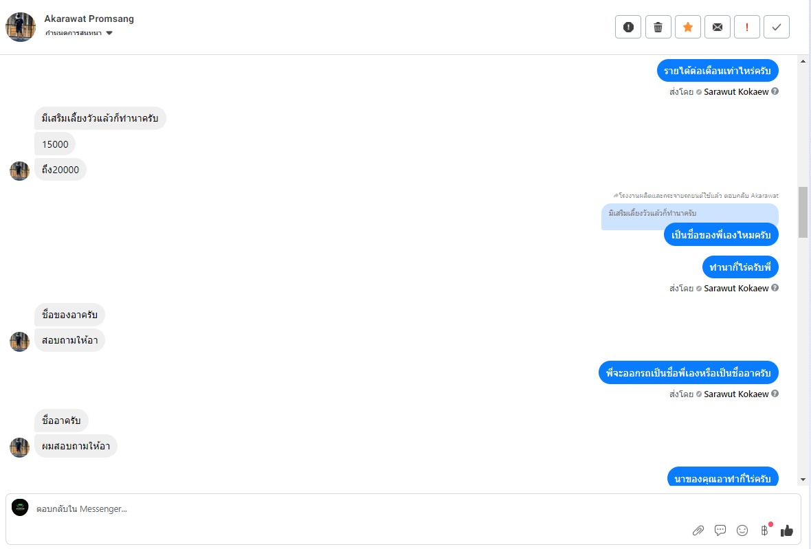The width and height of the screenshot is (811, 549).
Task: Click the scrollbar up arrow
Action: tap(803, 62)
